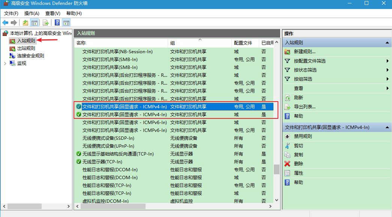This screenshot has height=217, width=392.
Task: Click funnel icon beside 按状态筛选
Action: [287, 70]
